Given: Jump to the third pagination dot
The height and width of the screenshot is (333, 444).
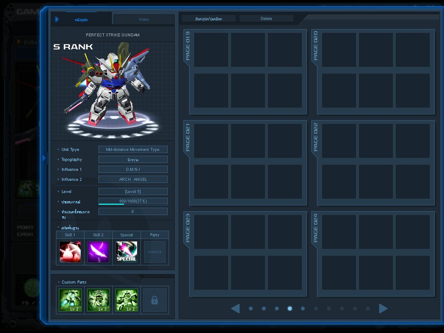Looking at the screenshot, I should (x=277, y=309).
